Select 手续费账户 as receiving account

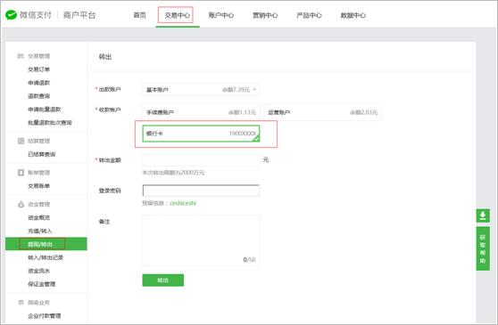(x=201, y=112)
